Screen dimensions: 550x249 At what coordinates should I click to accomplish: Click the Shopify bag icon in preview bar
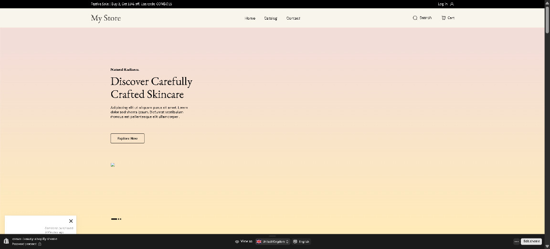[x=6, y=241]
